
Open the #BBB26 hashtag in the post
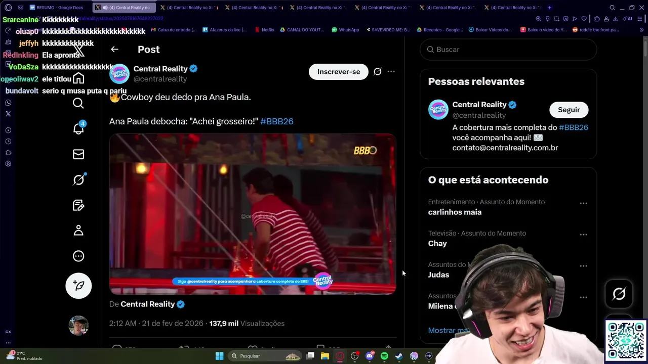coord(277,121)
